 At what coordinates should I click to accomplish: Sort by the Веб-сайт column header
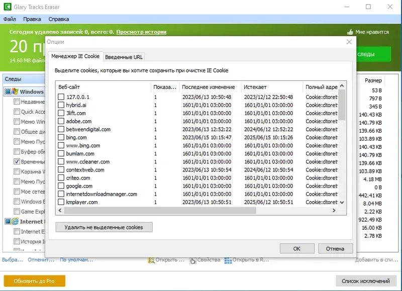[103, 87]
